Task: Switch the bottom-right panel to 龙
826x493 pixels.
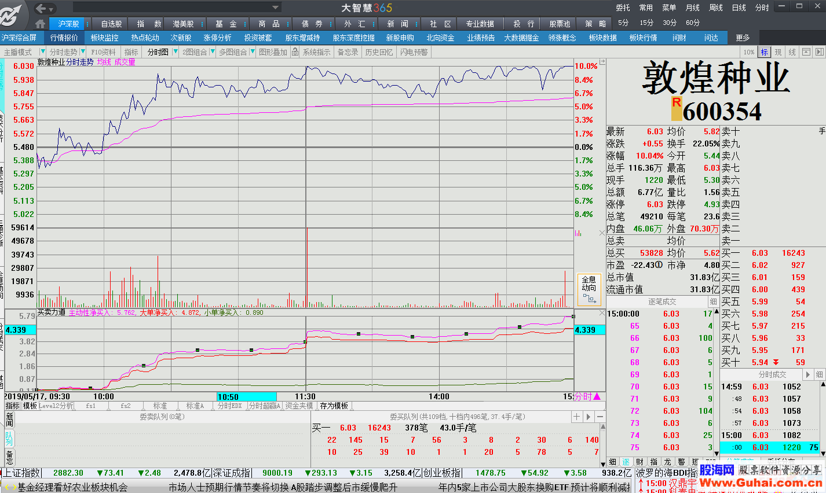Action: tap(668, 462)
